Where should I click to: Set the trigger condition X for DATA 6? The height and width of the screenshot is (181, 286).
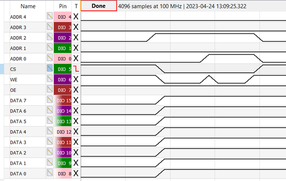[x=76, y=111]
